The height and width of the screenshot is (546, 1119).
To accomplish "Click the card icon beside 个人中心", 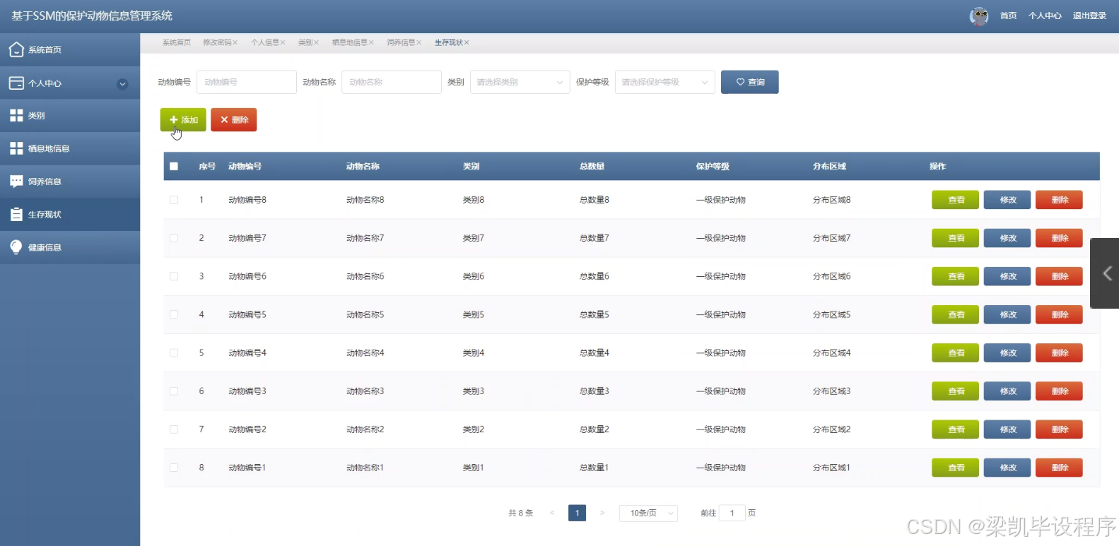I will (16, 83).
